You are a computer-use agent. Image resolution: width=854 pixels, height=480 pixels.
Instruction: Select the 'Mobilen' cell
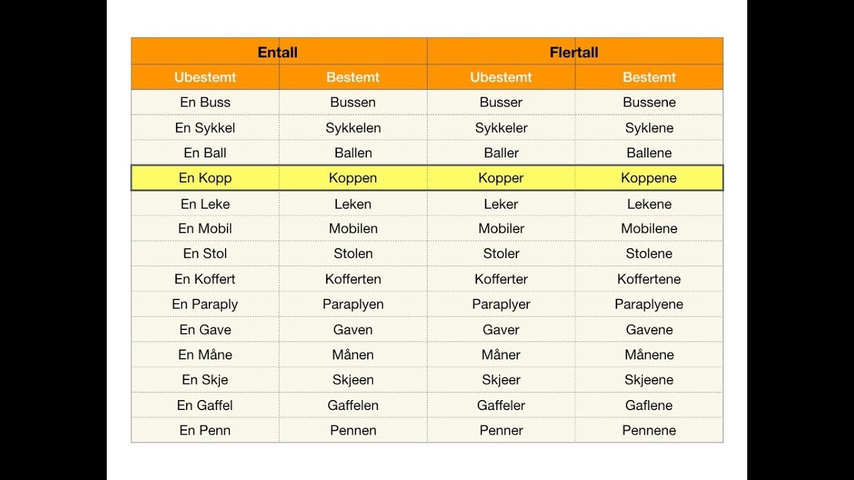tap(354, 229)
